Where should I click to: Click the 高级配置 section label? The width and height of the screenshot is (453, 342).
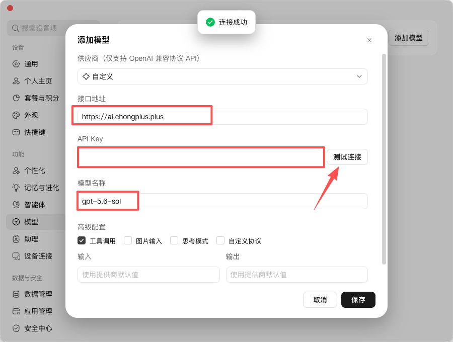[x=92, y=227]
